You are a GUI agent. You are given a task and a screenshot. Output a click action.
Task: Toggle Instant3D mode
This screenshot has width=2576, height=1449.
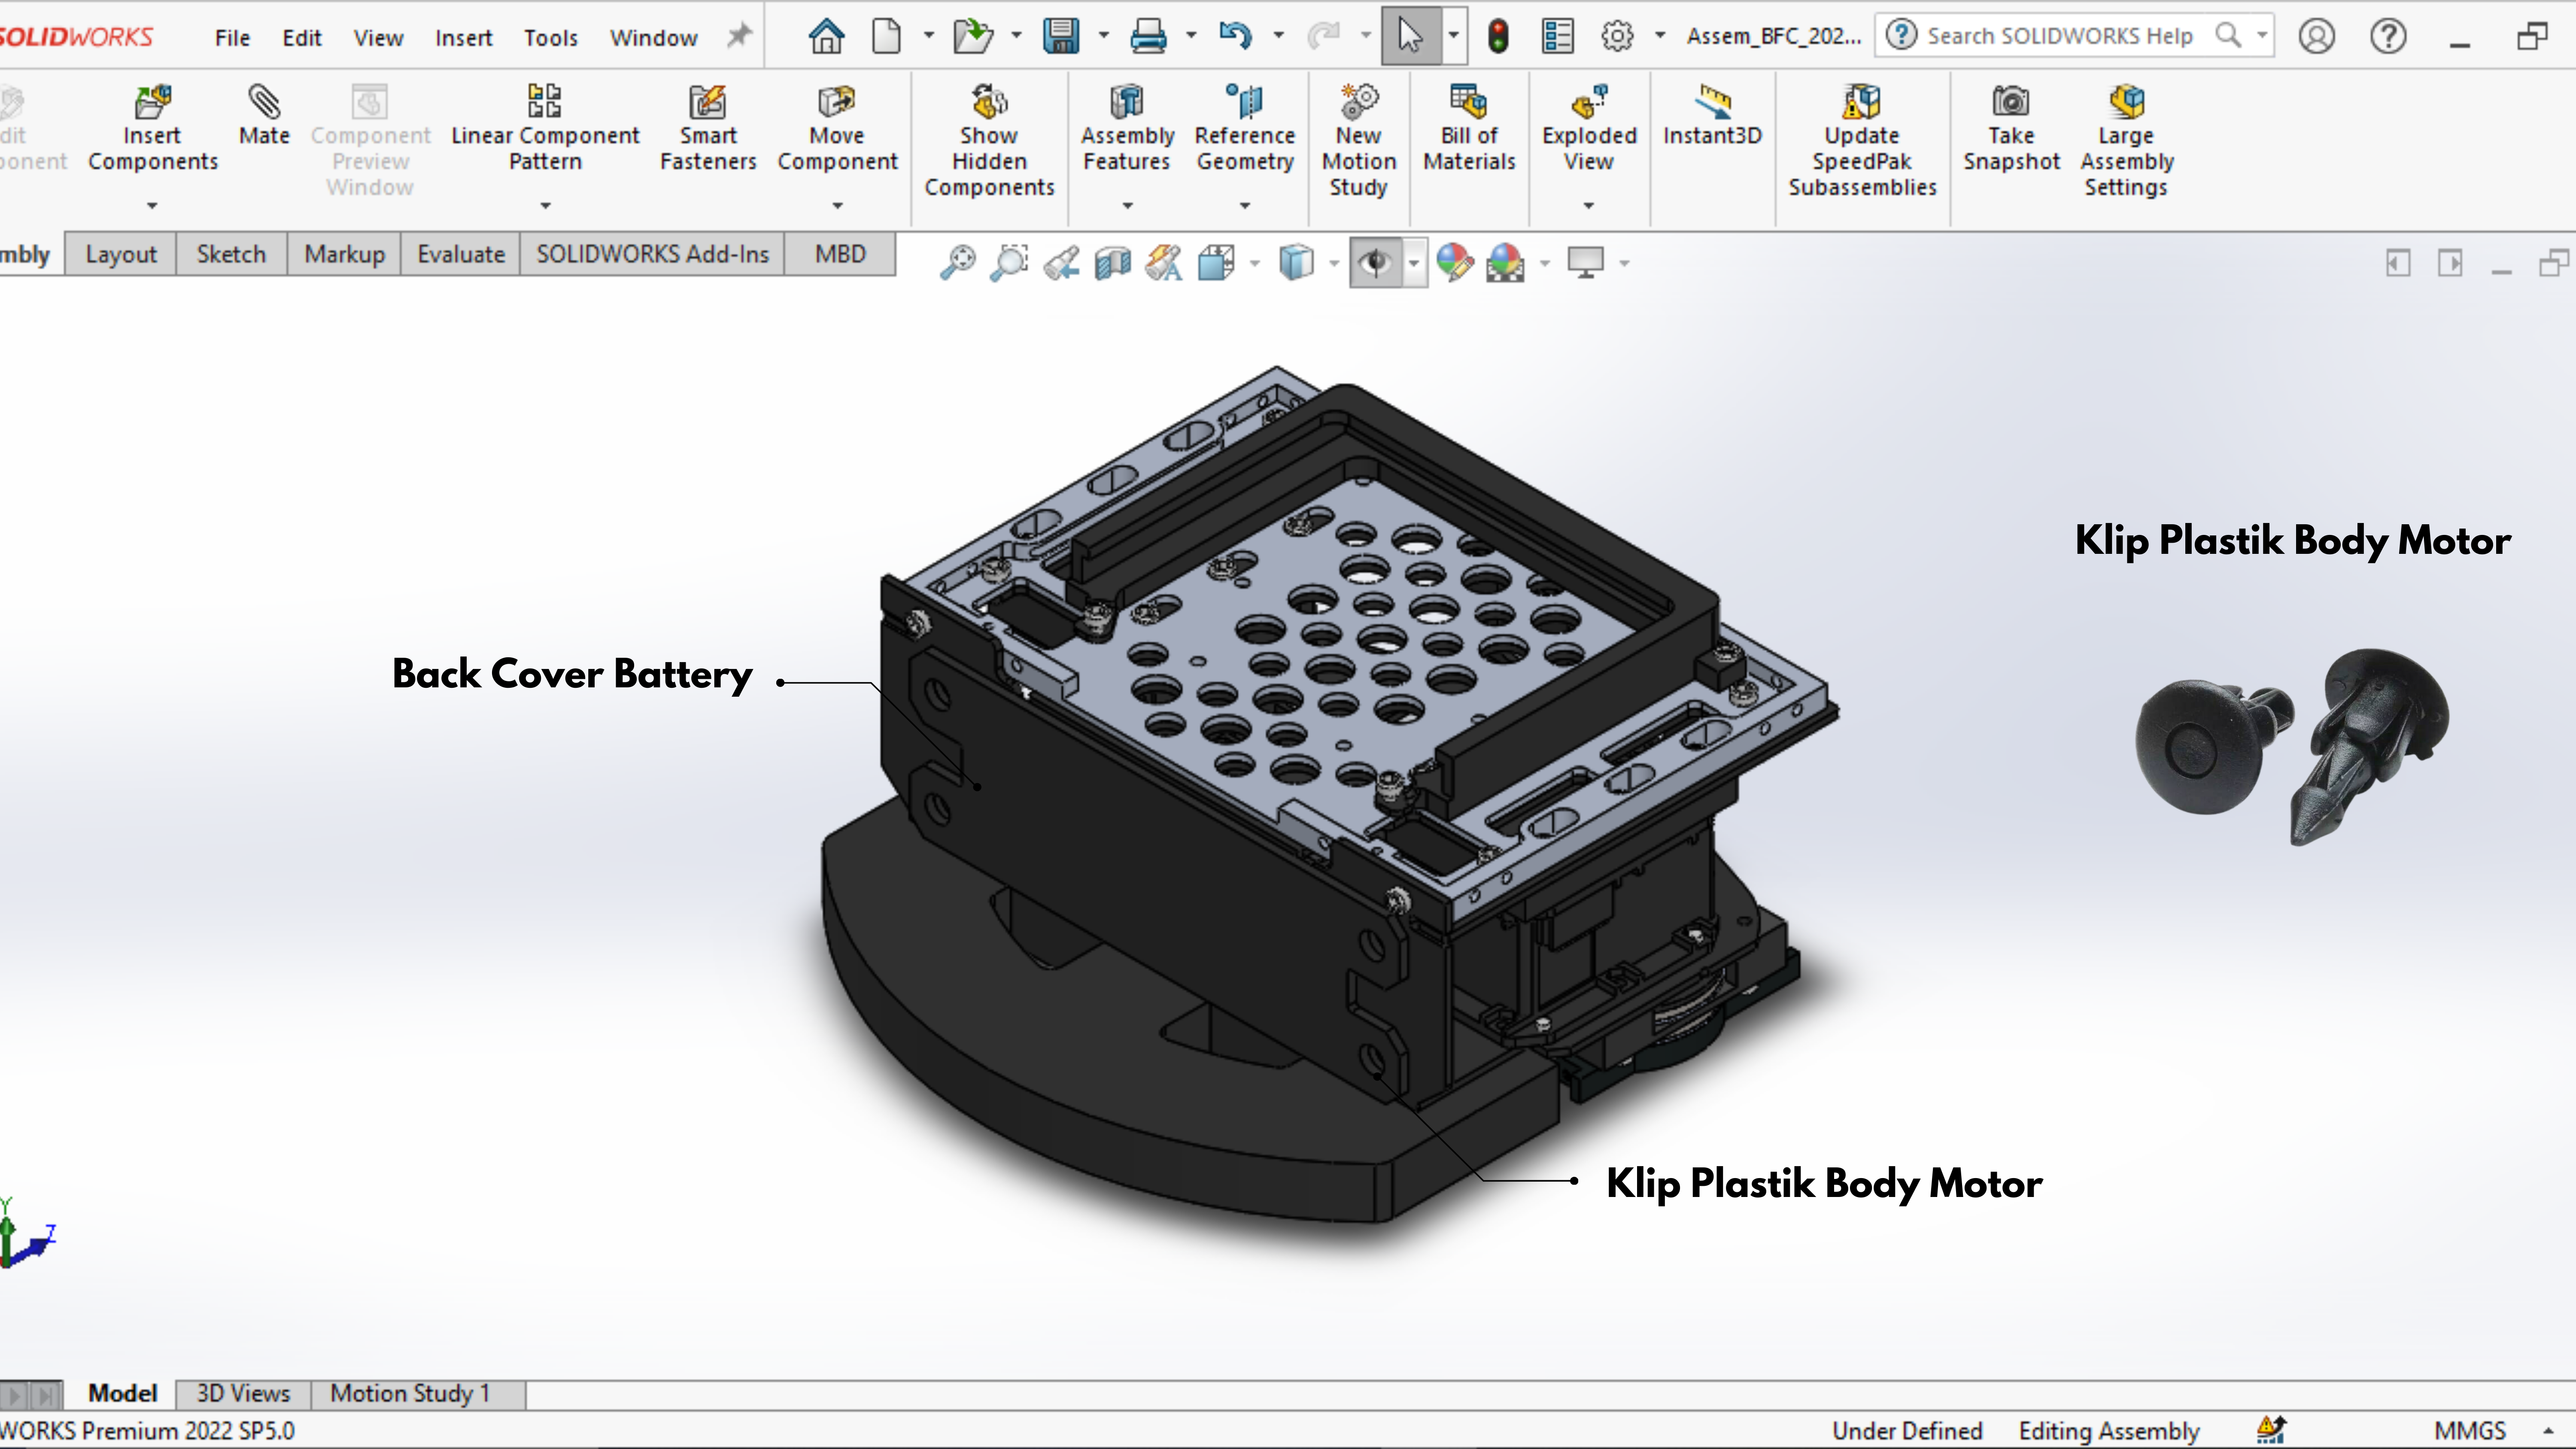1712,116
